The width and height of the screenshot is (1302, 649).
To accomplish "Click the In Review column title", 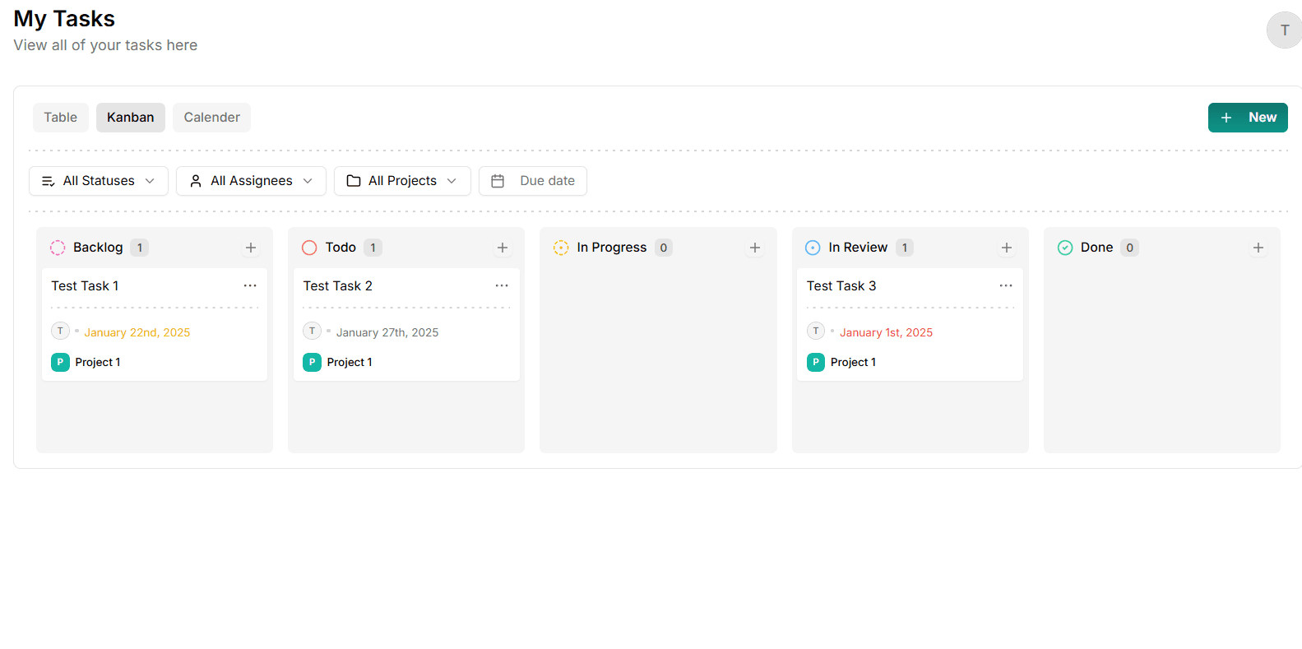I will (858, 248).
